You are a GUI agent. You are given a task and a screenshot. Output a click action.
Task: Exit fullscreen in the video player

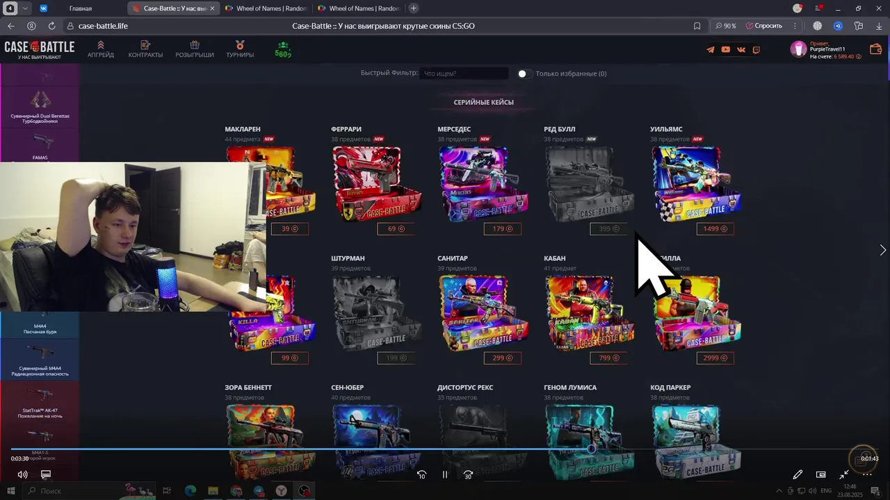click(843, 474)
